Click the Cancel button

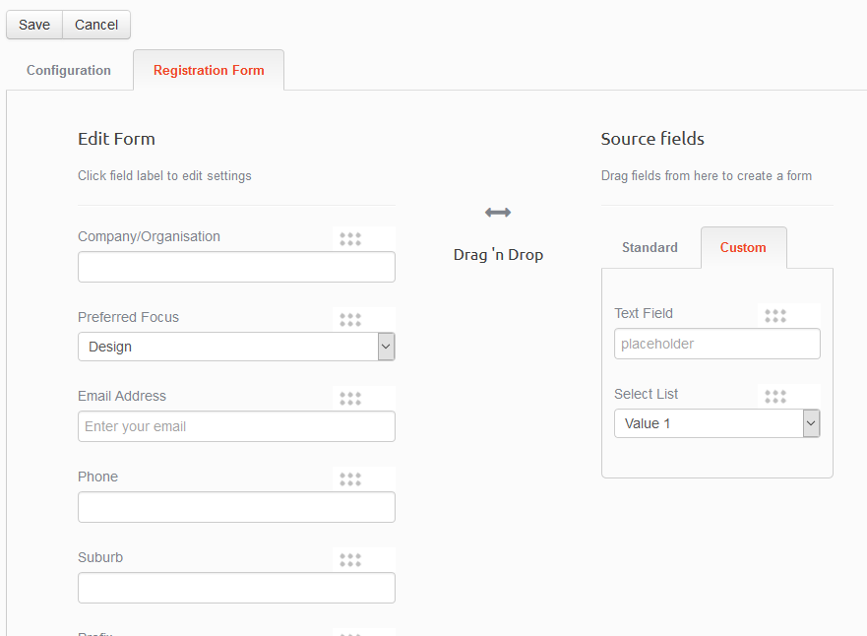click(96, 25)
